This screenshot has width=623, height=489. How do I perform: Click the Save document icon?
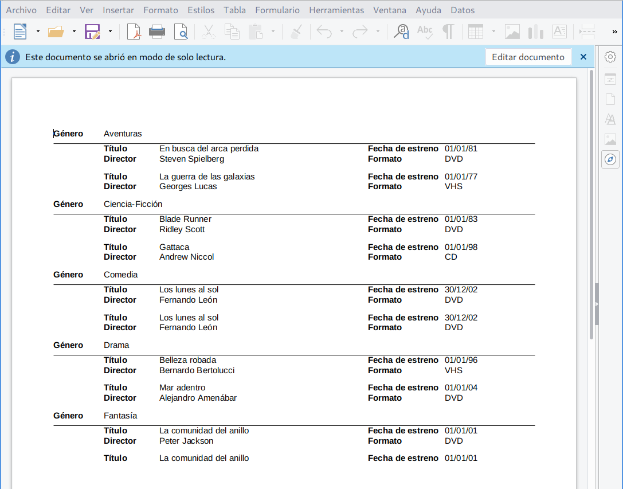click(92, 32)
